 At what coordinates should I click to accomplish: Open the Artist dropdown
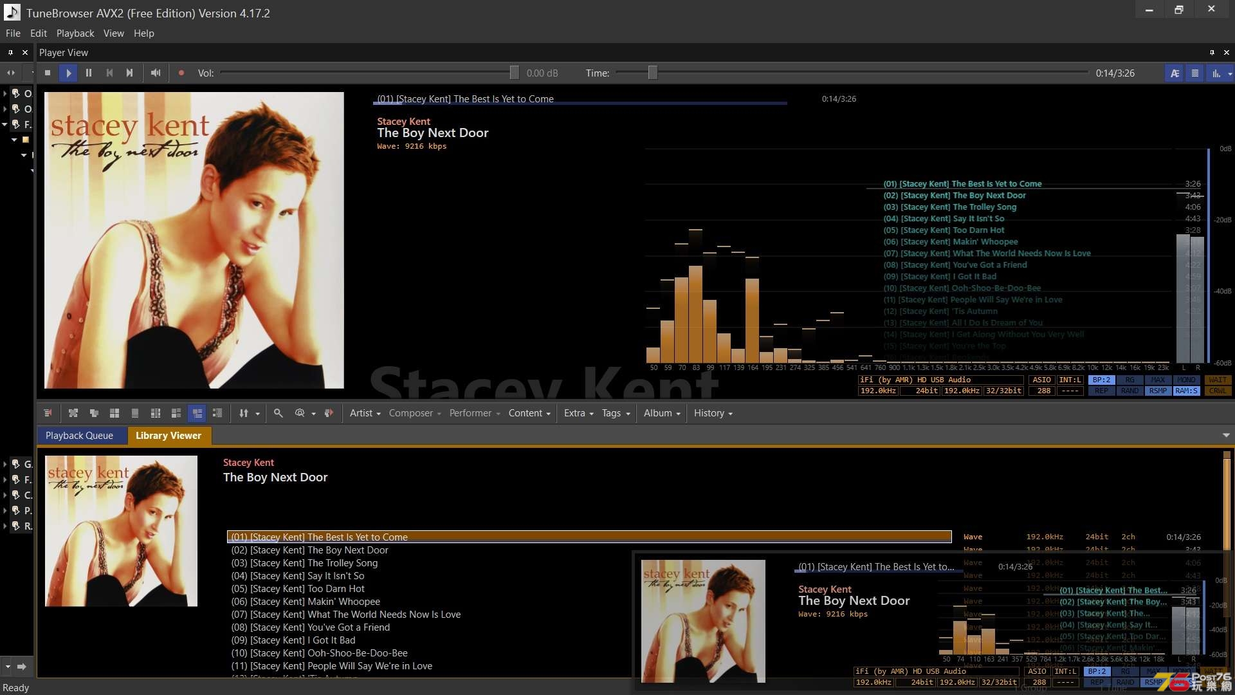(x=365, y=413)
